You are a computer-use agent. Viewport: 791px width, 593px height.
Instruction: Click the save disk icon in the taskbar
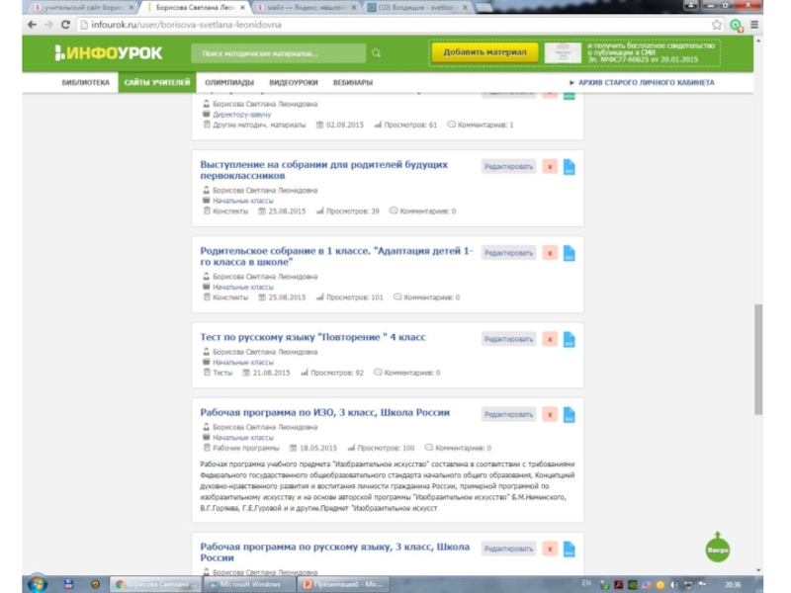[x=68, y=584]
